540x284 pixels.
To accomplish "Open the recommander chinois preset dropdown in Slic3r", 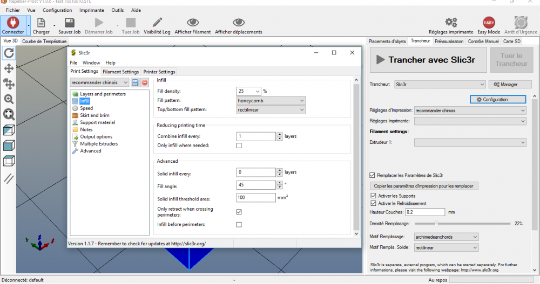I will (99, 82).
